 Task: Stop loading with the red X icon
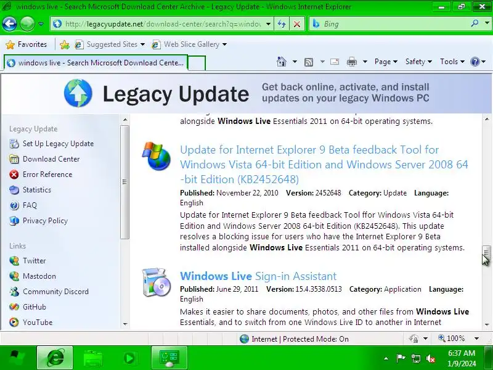click(296, 24)
